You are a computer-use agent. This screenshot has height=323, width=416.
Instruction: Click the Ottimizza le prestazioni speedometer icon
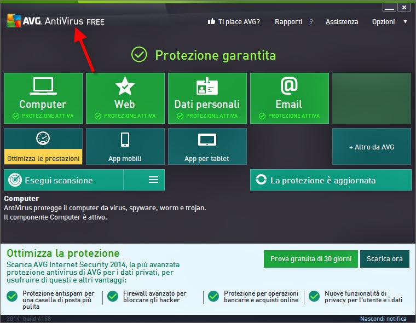pyautogui.click(x=43, y=139)
